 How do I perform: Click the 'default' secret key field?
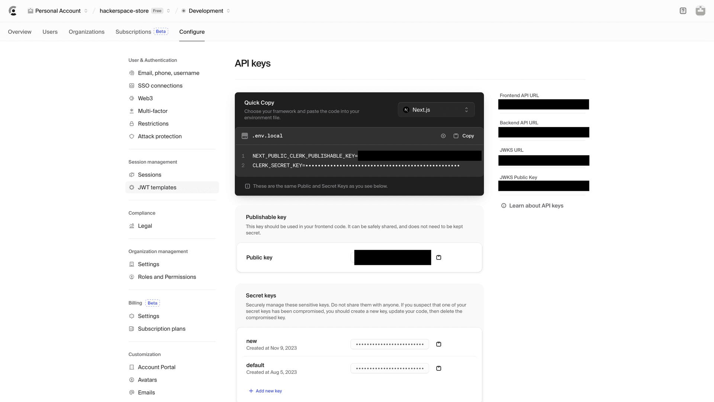pyautogui.click(x=389, y=368)
